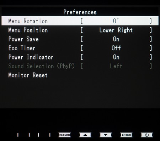Click the RETURN button icon
Viewport: 160px width, 141px height.
(x=65, y=135)
